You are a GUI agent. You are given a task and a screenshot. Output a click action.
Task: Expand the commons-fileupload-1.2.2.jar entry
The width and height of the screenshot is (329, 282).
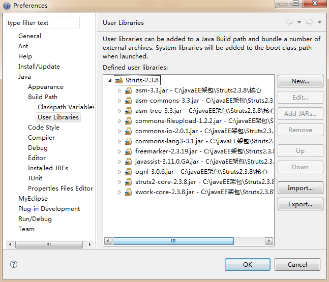119,121
